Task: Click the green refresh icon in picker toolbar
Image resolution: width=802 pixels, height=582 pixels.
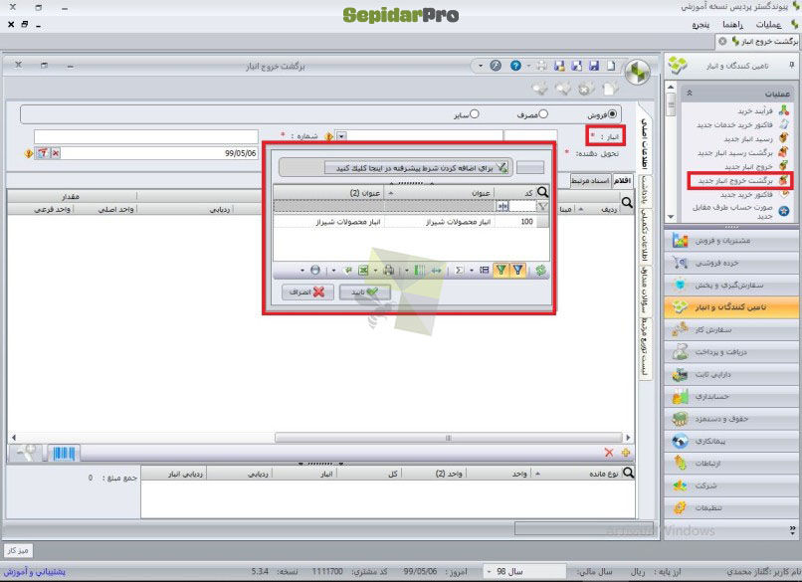Action: pos(540,270)
